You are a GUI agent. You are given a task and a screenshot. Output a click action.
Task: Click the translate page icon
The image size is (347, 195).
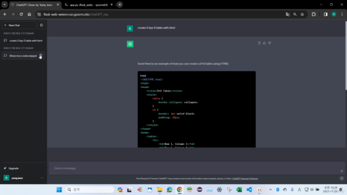[288, 15]
